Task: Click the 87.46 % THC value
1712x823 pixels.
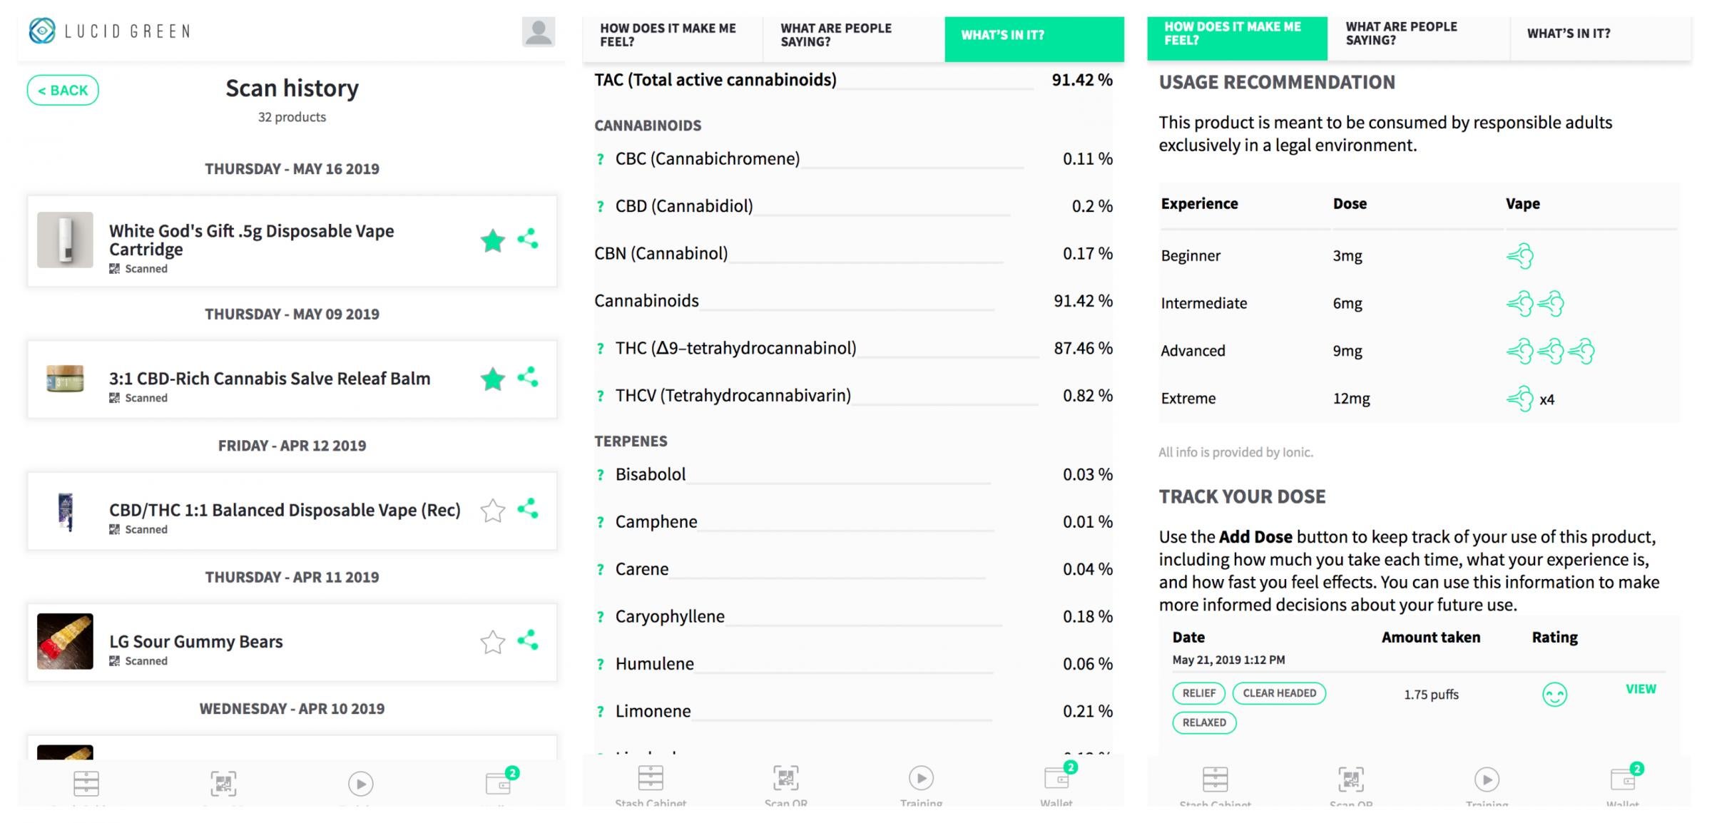Action: coord(1083,348)
